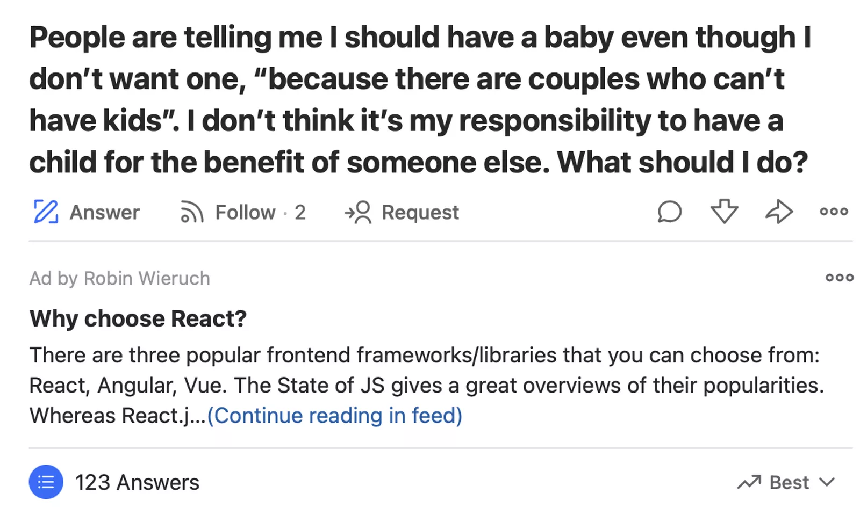Expand the chevron next to Best
This screenshot has width=860, height=515.
pyautogui.click(x=827, y=482)
